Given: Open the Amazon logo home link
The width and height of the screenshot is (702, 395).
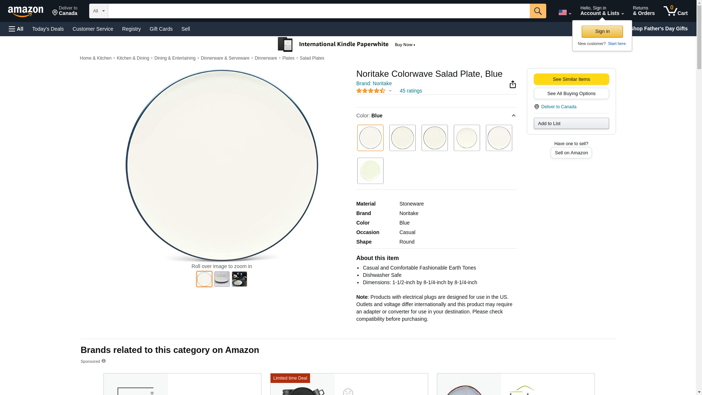Looking at the screenshot, I should pyautogui.click(x=26, y=11).
